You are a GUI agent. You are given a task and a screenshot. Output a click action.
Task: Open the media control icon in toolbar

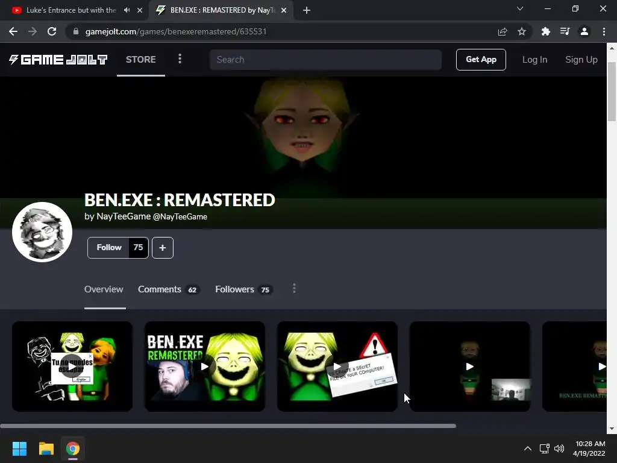pos(565,31)
